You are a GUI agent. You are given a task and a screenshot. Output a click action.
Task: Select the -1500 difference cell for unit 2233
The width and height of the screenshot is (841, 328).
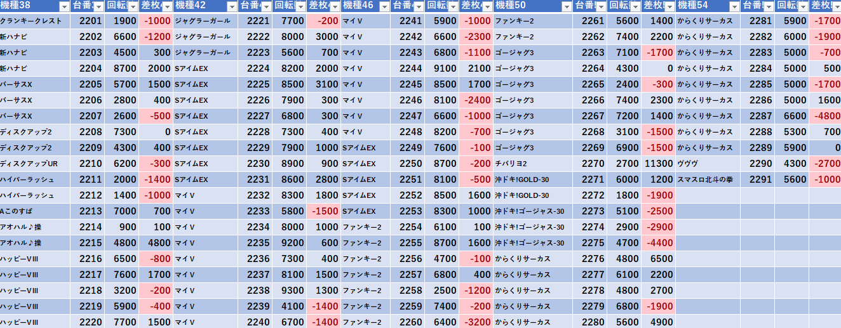(323, 211)
